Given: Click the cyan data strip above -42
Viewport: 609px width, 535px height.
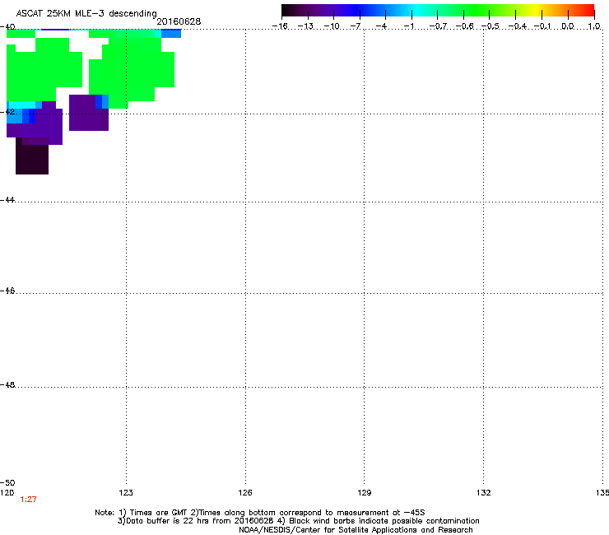Looking at the screenshot, I should pos(21,105).
